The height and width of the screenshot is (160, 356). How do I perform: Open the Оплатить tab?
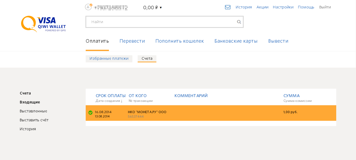click(97, 41)
